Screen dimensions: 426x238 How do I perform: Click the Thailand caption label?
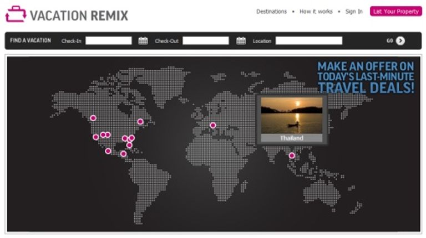292,138
